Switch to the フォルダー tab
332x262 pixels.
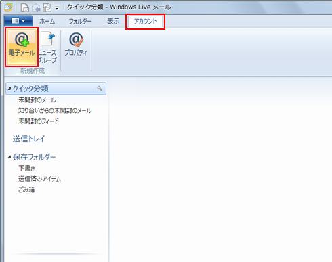tap(80, 21)
